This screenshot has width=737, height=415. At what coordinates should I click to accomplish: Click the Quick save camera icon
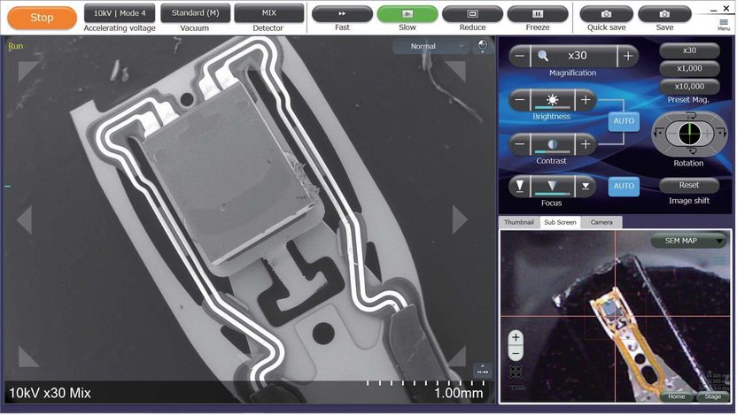[606, 14]
